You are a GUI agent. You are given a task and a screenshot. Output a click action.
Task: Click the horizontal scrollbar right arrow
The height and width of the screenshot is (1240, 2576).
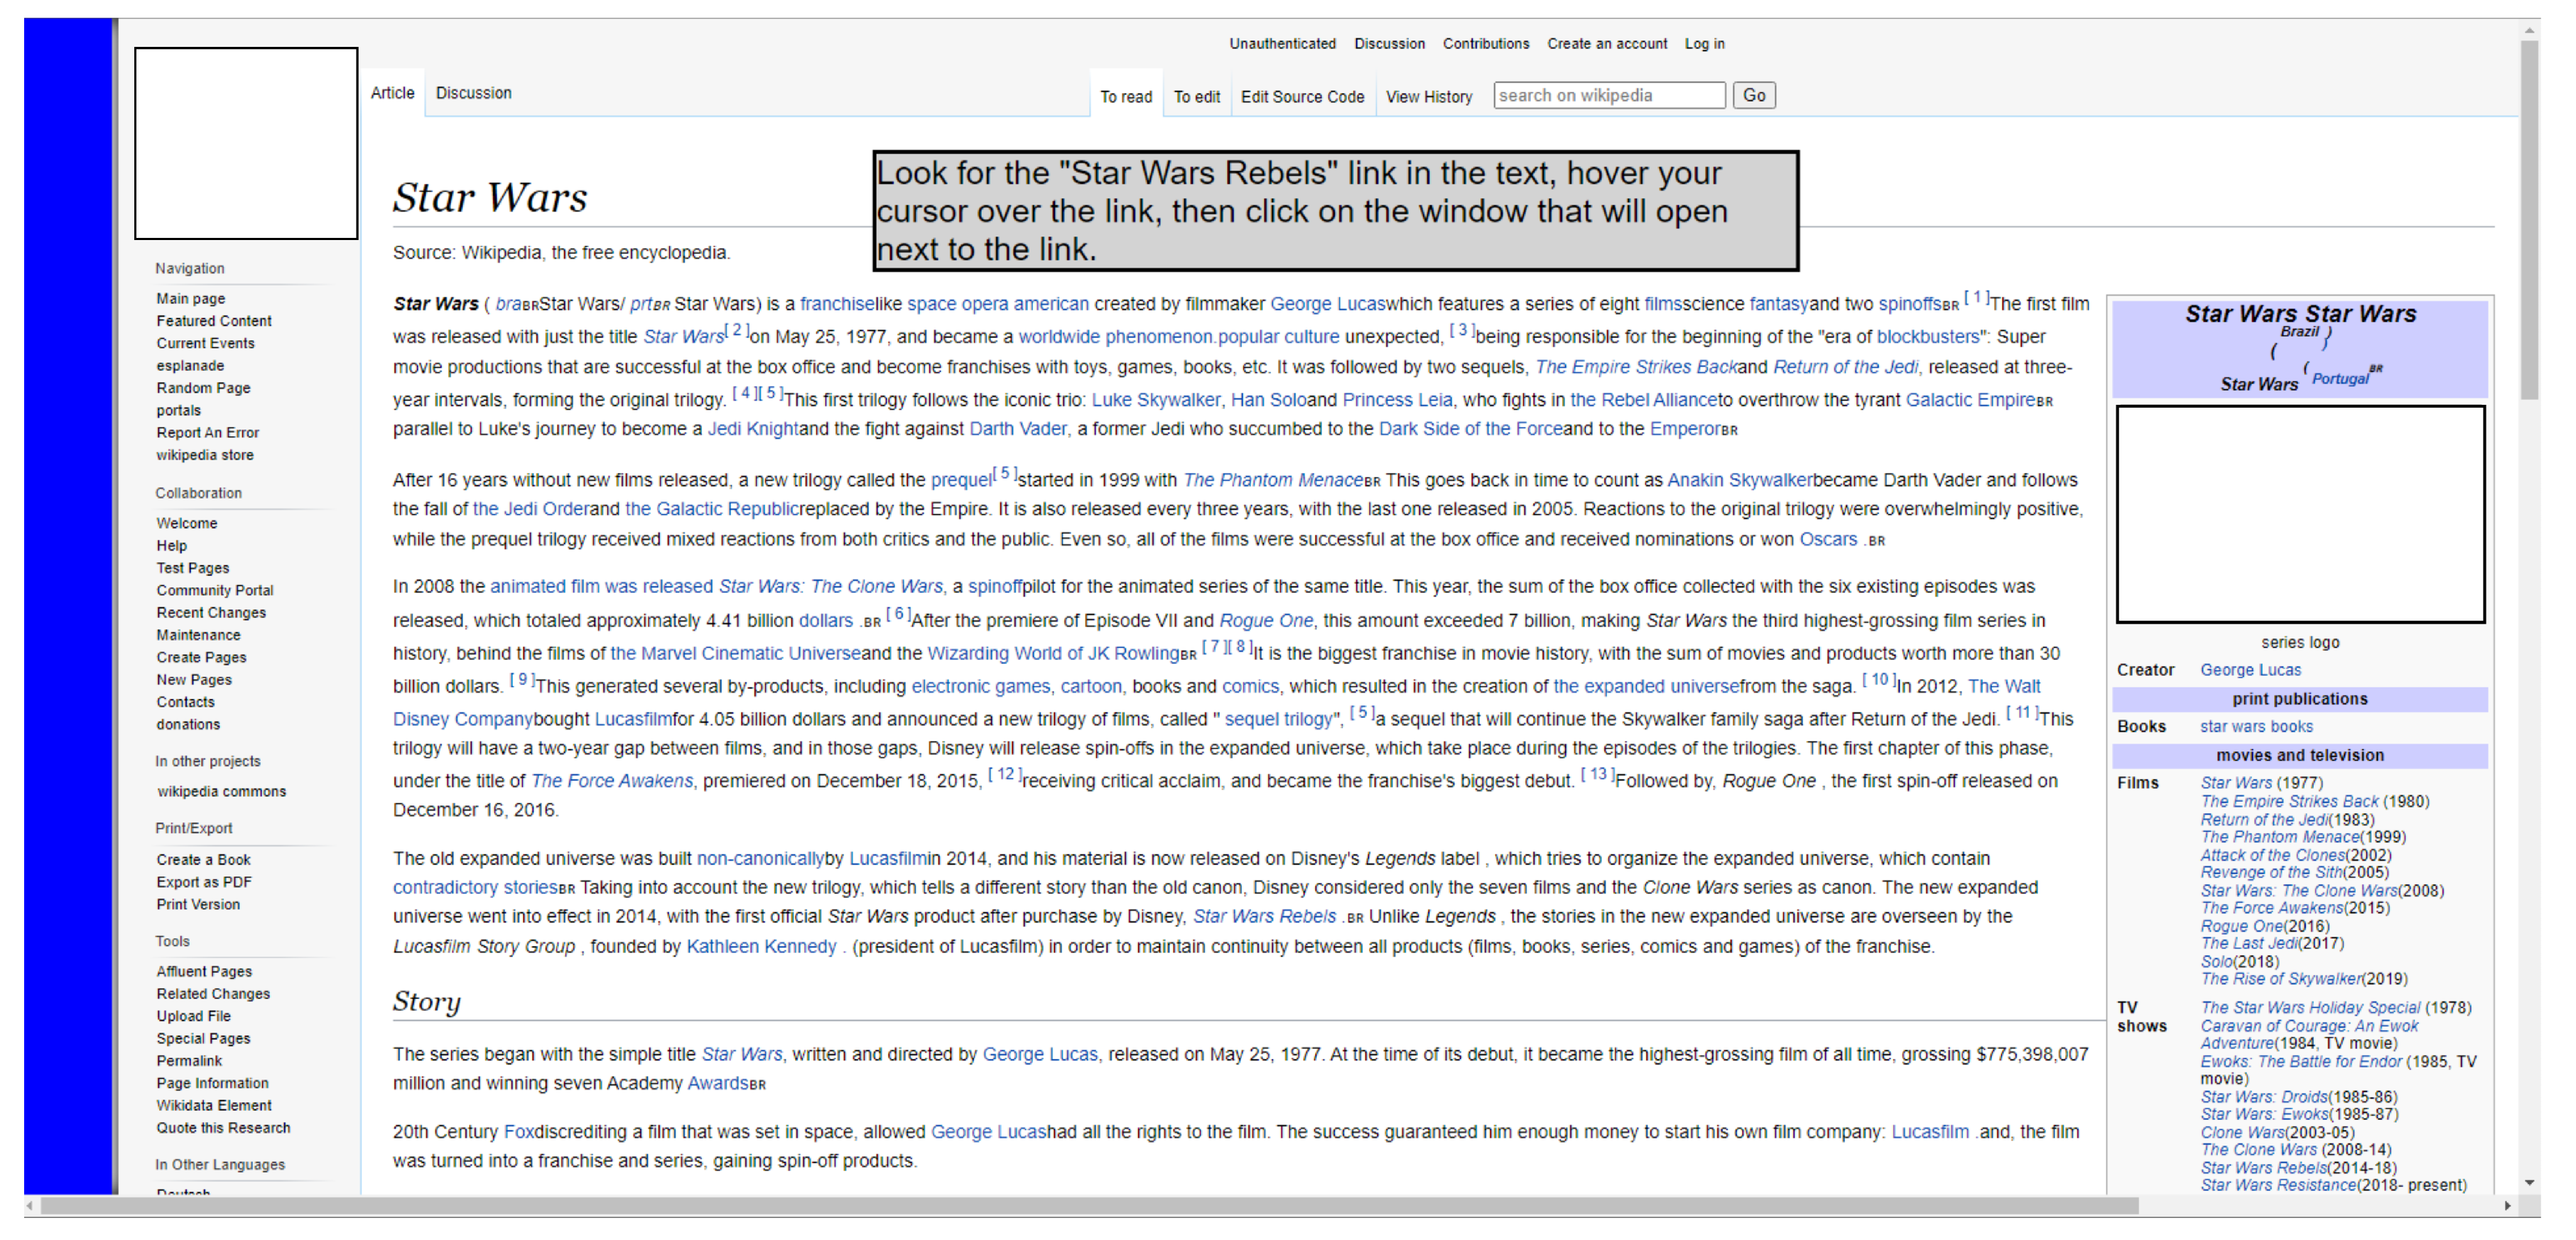click(2507, 1206)
